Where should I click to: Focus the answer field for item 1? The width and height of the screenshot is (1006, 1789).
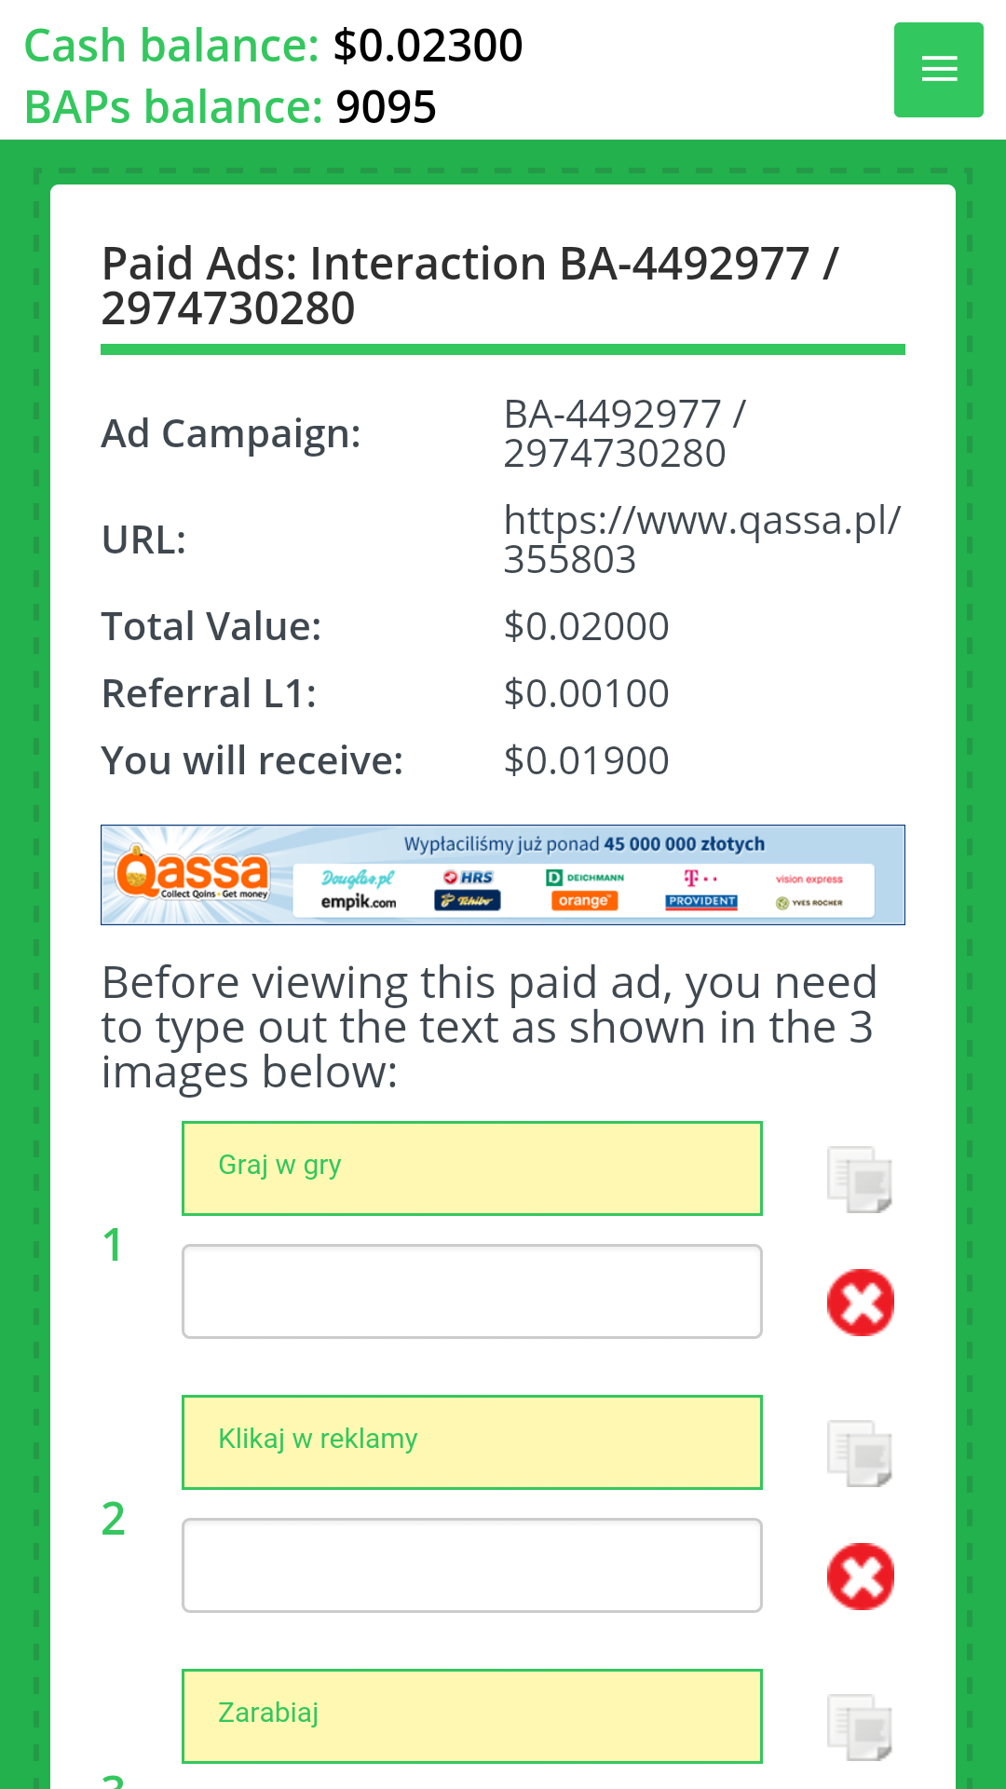tap(472, 1291)
